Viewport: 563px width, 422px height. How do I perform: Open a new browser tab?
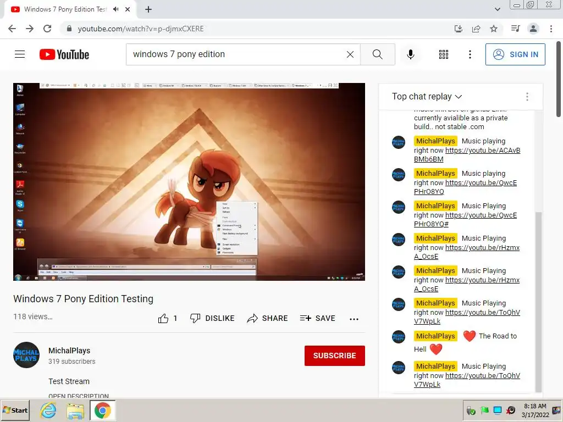[148, 9]
